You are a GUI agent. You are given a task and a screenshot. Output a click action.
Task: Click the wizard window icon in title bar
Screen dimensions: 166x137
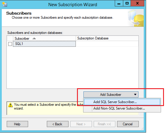5,4
